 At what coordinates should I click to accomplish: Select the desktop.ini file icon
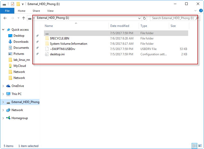[47, 54]
